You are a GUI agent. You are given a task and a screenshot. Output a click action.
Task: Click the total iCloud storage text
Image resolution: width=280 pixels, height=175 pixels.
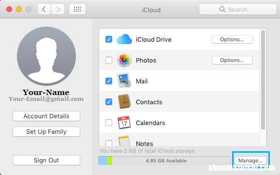[x=147, y=151]
